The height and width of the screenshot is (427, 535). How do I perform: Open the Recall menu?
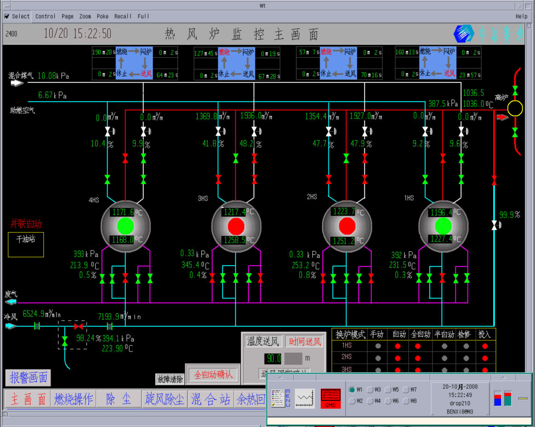coord(123,16)
